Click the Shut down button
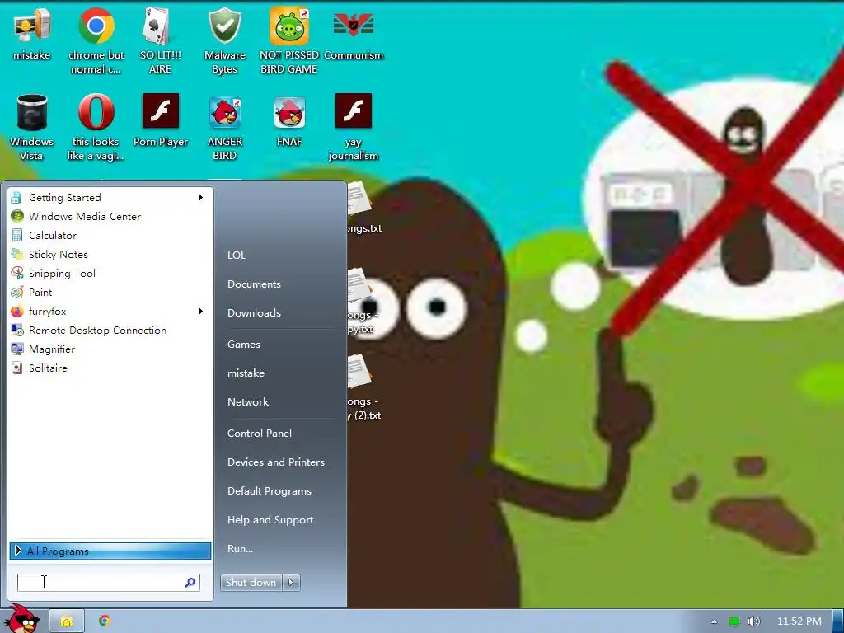Image resolution: width=844 pixels, height=633 pixels. (251, 583)
